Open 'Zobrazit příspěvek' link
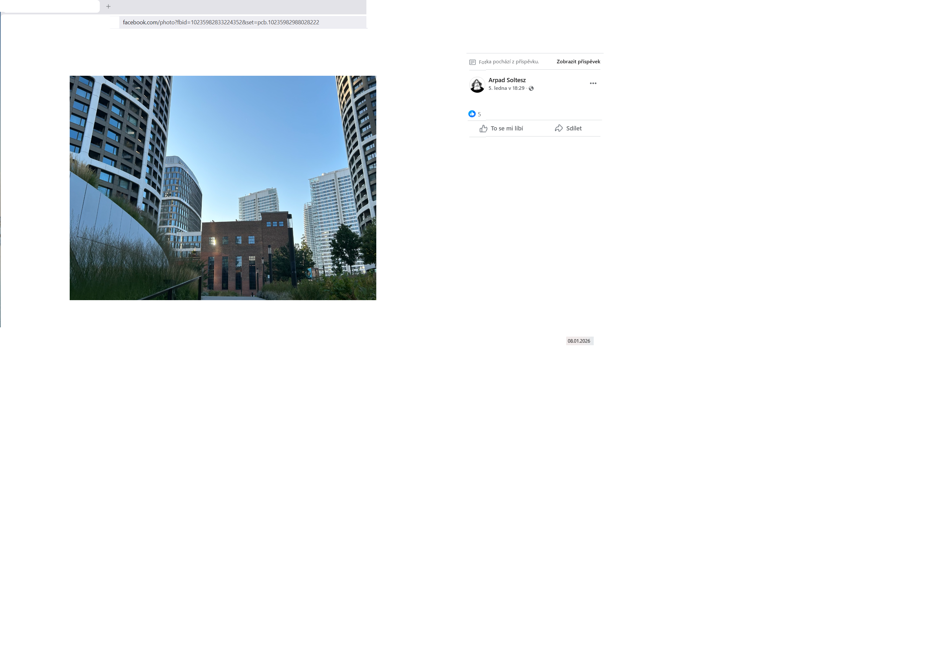Viewport: 938px width, 654px height. click(x=578, y=62)
